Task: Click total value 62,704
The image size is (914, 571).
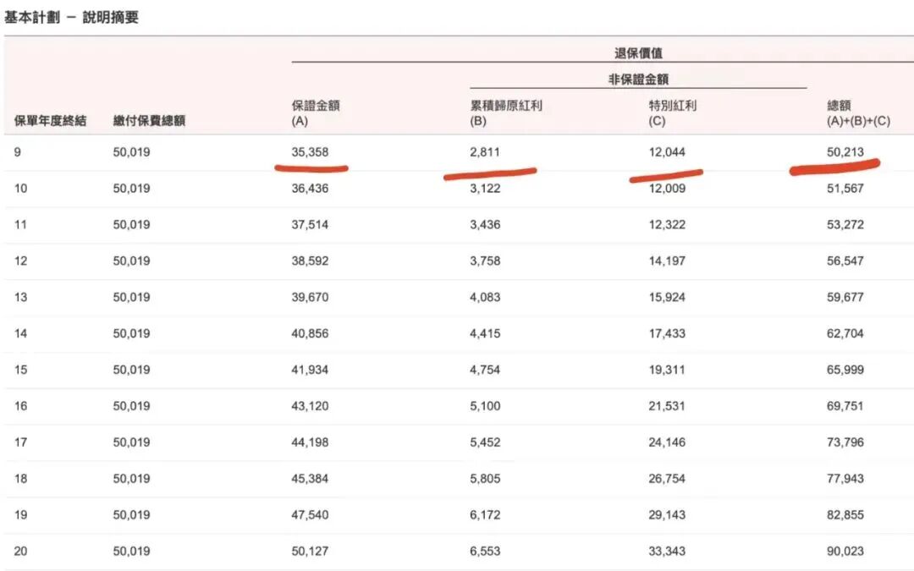Action: (845, 333)
